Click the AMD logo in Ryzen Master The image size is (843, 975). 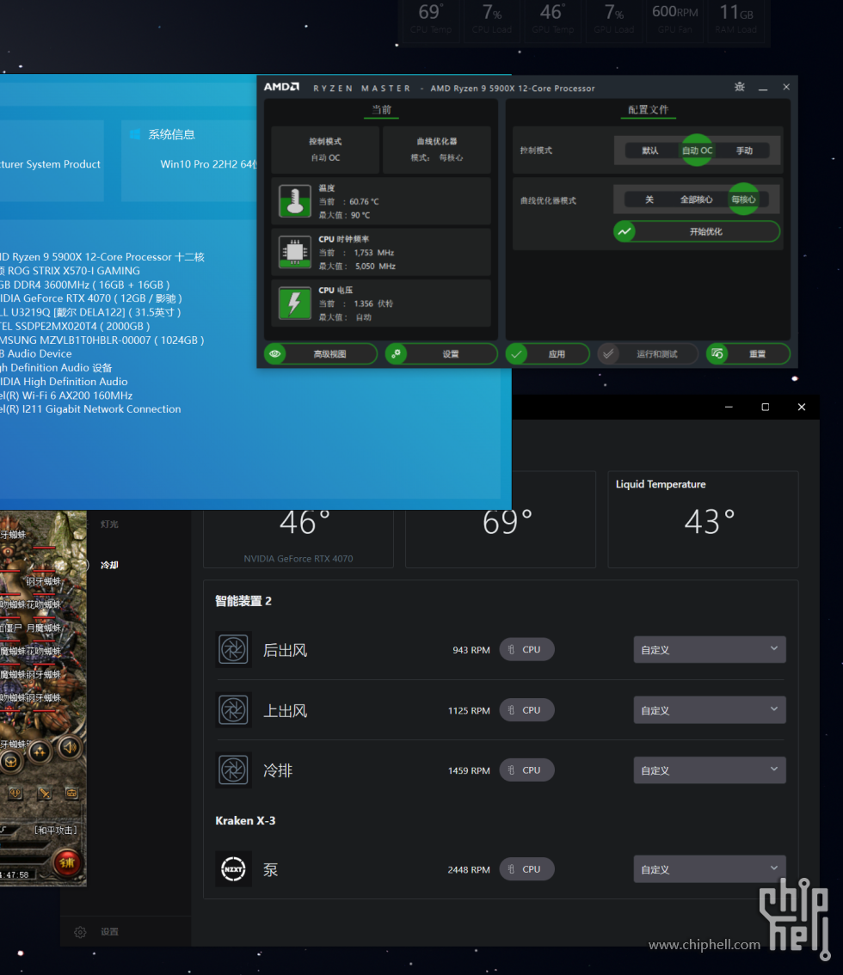(x=281, y=87)
